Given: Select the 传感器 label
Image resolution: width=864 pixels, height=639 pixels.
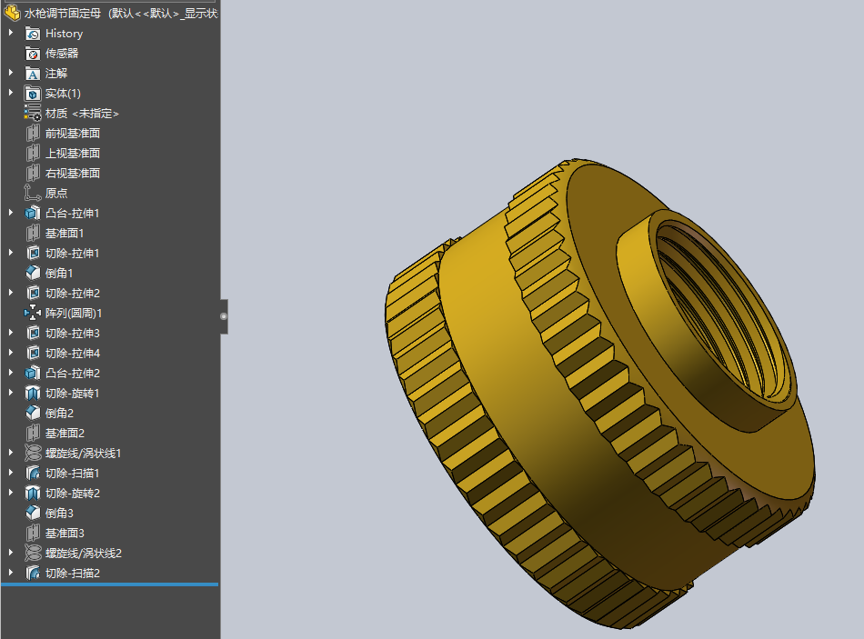Looking at the screenshot, I should [x=62, y=54].
